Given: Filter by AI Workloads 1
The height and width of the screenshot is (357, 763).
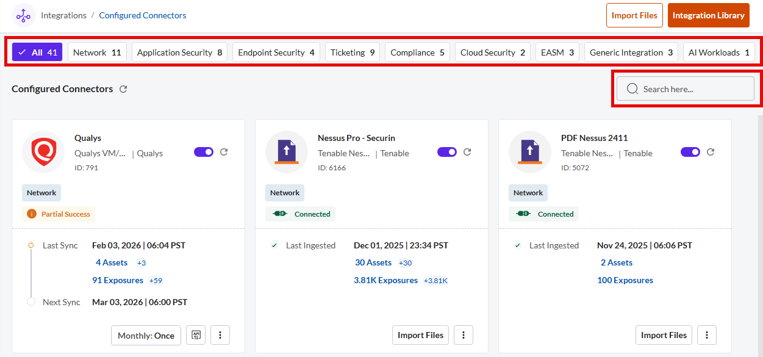Looking at the screenshot, I should click(719, 52).
